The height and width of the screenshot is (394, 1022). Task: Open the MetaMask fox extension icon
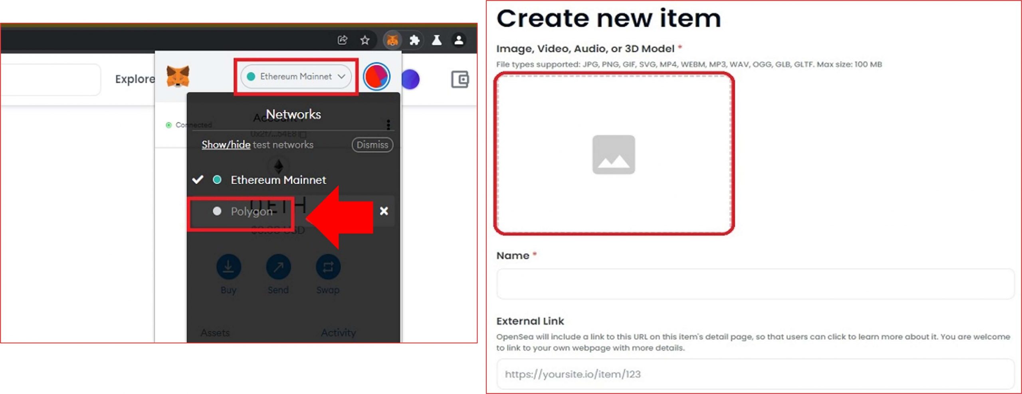[393, 40]
